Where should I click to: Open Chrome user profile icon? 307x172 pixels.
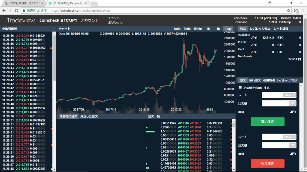[270, 3]
